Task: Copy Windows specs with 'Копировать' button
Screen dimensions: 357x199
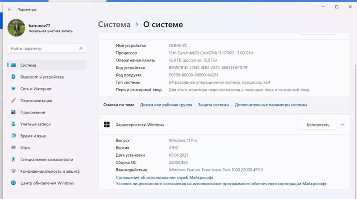Action: pyautogui.click(x=318, y=125)
